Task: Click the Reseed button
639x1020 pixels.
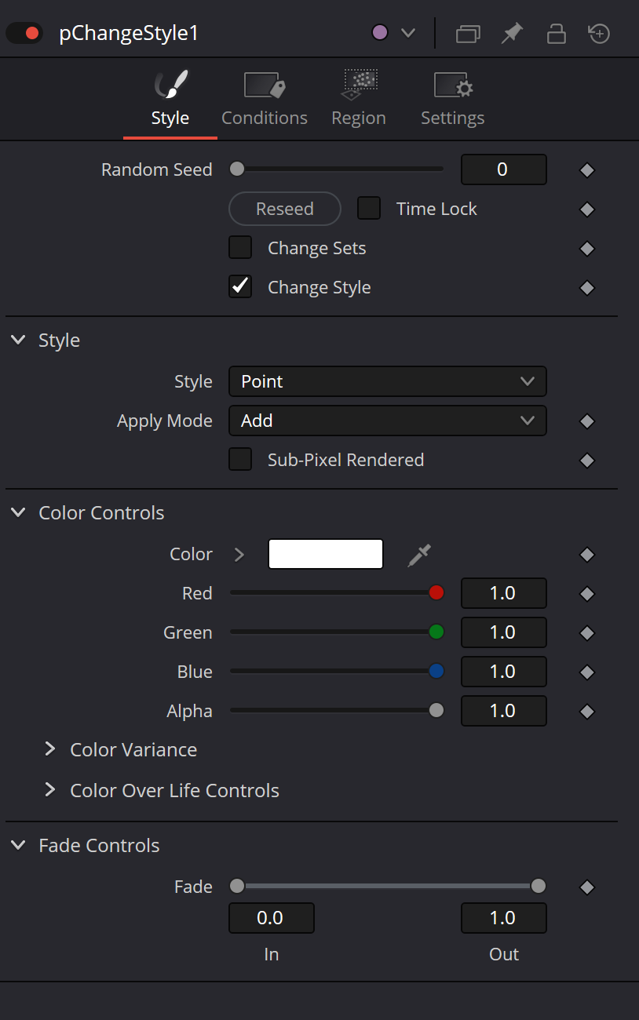Action: (x=285, y=209)
